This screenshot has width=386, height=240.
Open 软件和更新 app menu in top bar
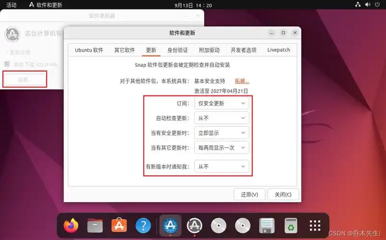[x=46, y=5]
